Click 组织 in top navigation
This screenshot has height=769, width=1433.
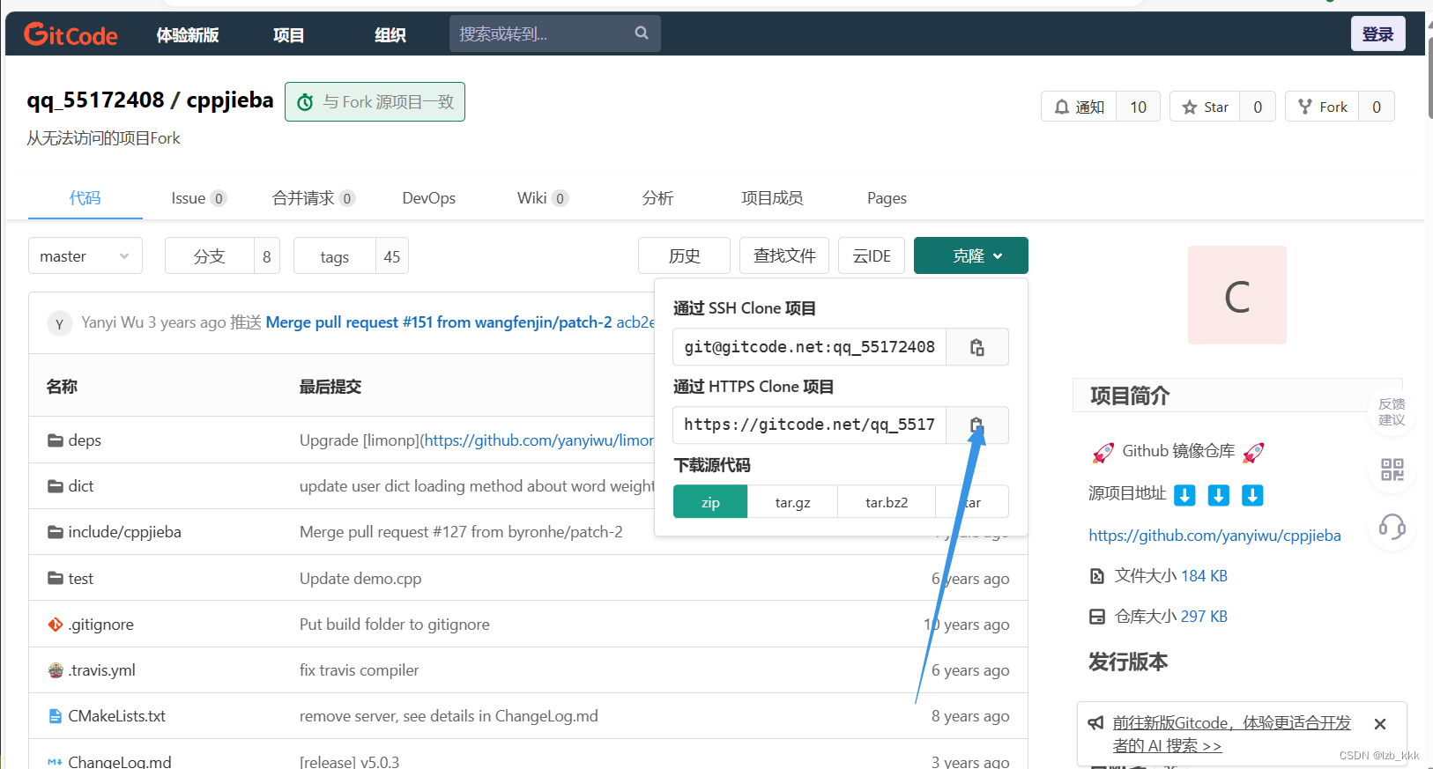tap(390, 35)
